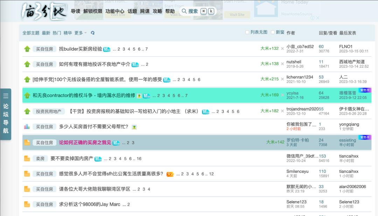Expand the 更多 dropdown filter
378x216 pixels.
(80, 33)
